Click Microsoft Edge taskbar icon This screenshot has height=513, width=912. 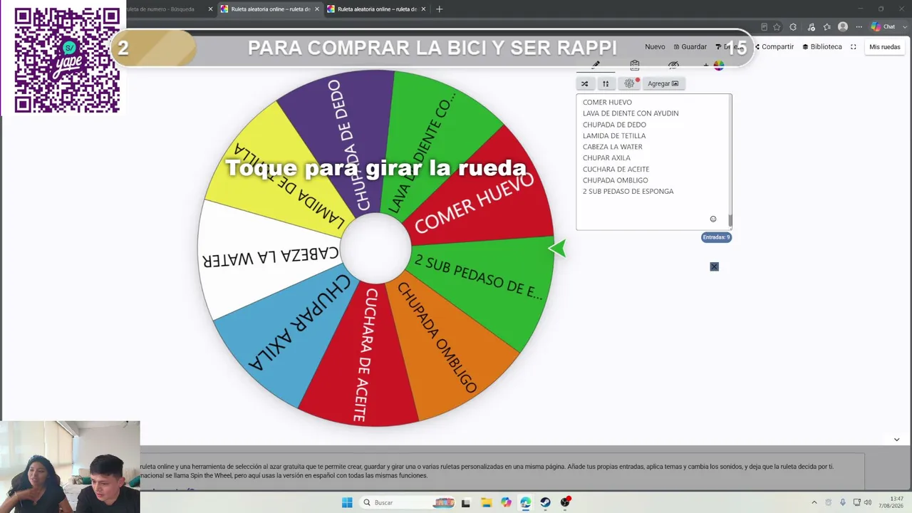click(x=525, y=502)
